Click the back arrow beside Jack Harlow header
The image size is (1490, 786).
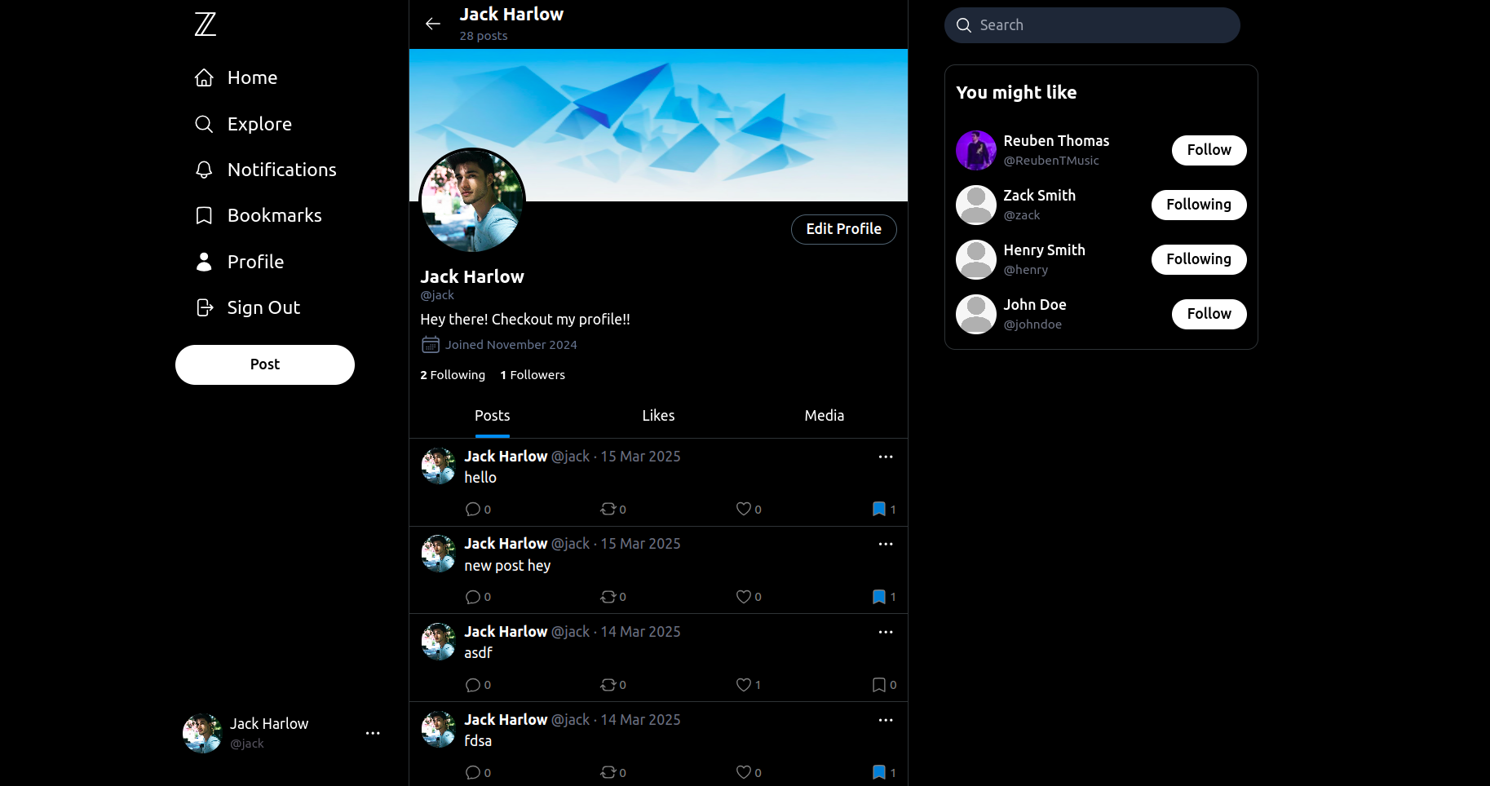(433, 24)
